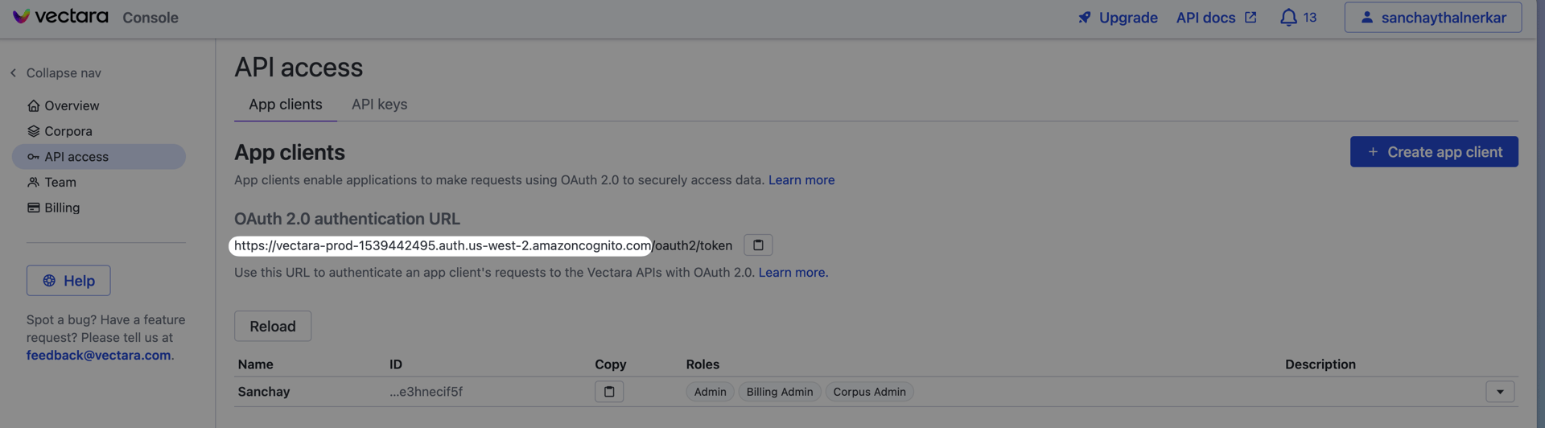Open the Help button
Screen dimensions: 1545x428
[68, 281]
